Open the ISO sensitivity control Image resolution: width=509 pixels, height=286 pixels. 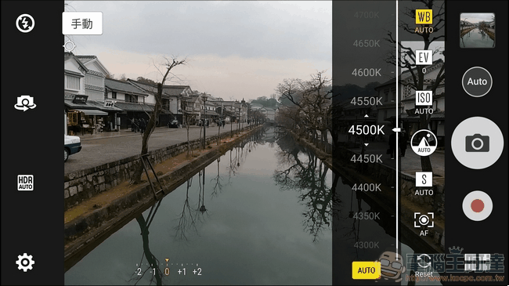(x=424, y=103)
